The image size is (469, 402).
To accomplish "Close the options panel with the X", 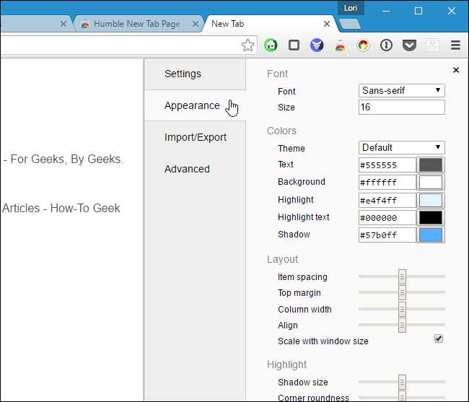I will [x=456, y=70].
